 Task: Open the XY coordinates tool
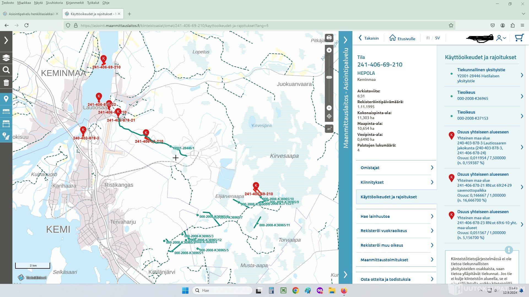click(x=329, y=129)
